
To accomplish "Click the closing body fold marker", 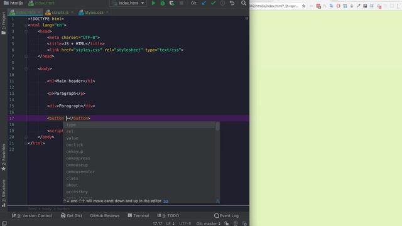I will 26,137.
